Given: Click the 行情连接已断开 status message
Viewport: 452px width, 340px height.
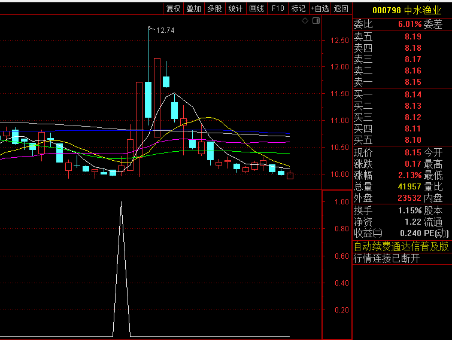Looking at the screenshot, I should [387, 258].
